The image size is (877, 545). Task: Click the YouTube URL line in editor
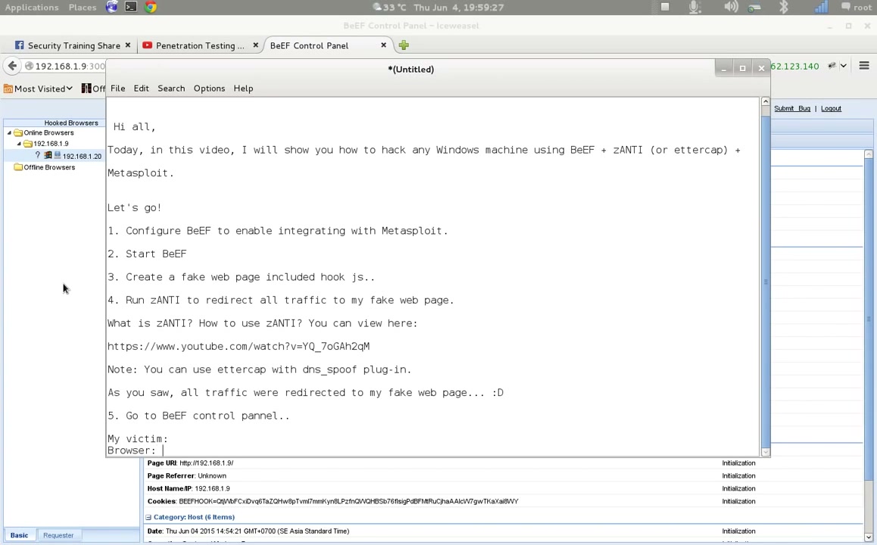point(239,347)
